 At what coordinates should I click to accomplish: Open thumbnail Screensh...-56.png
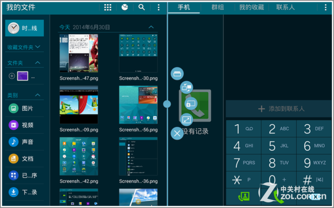coord(138,105)
